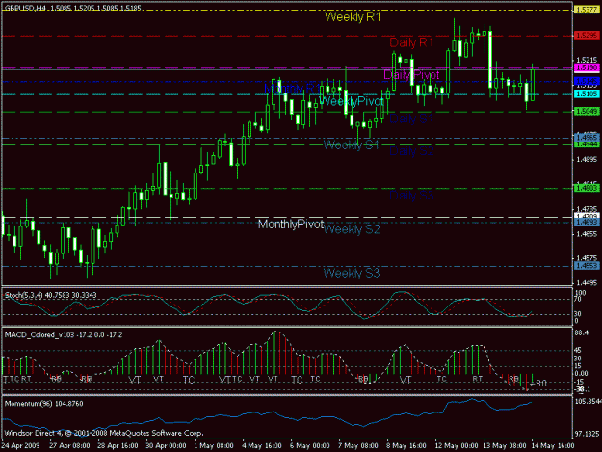The width and height of the screenshot is (602, 452).
Task: Click the 88.4 MACD scale value
Action: (x=582, y=332)
